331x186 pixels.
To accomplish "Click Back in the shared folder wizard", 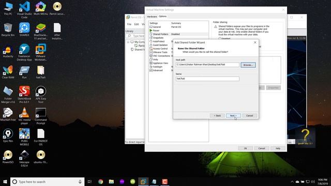I will tap(217, 116).
